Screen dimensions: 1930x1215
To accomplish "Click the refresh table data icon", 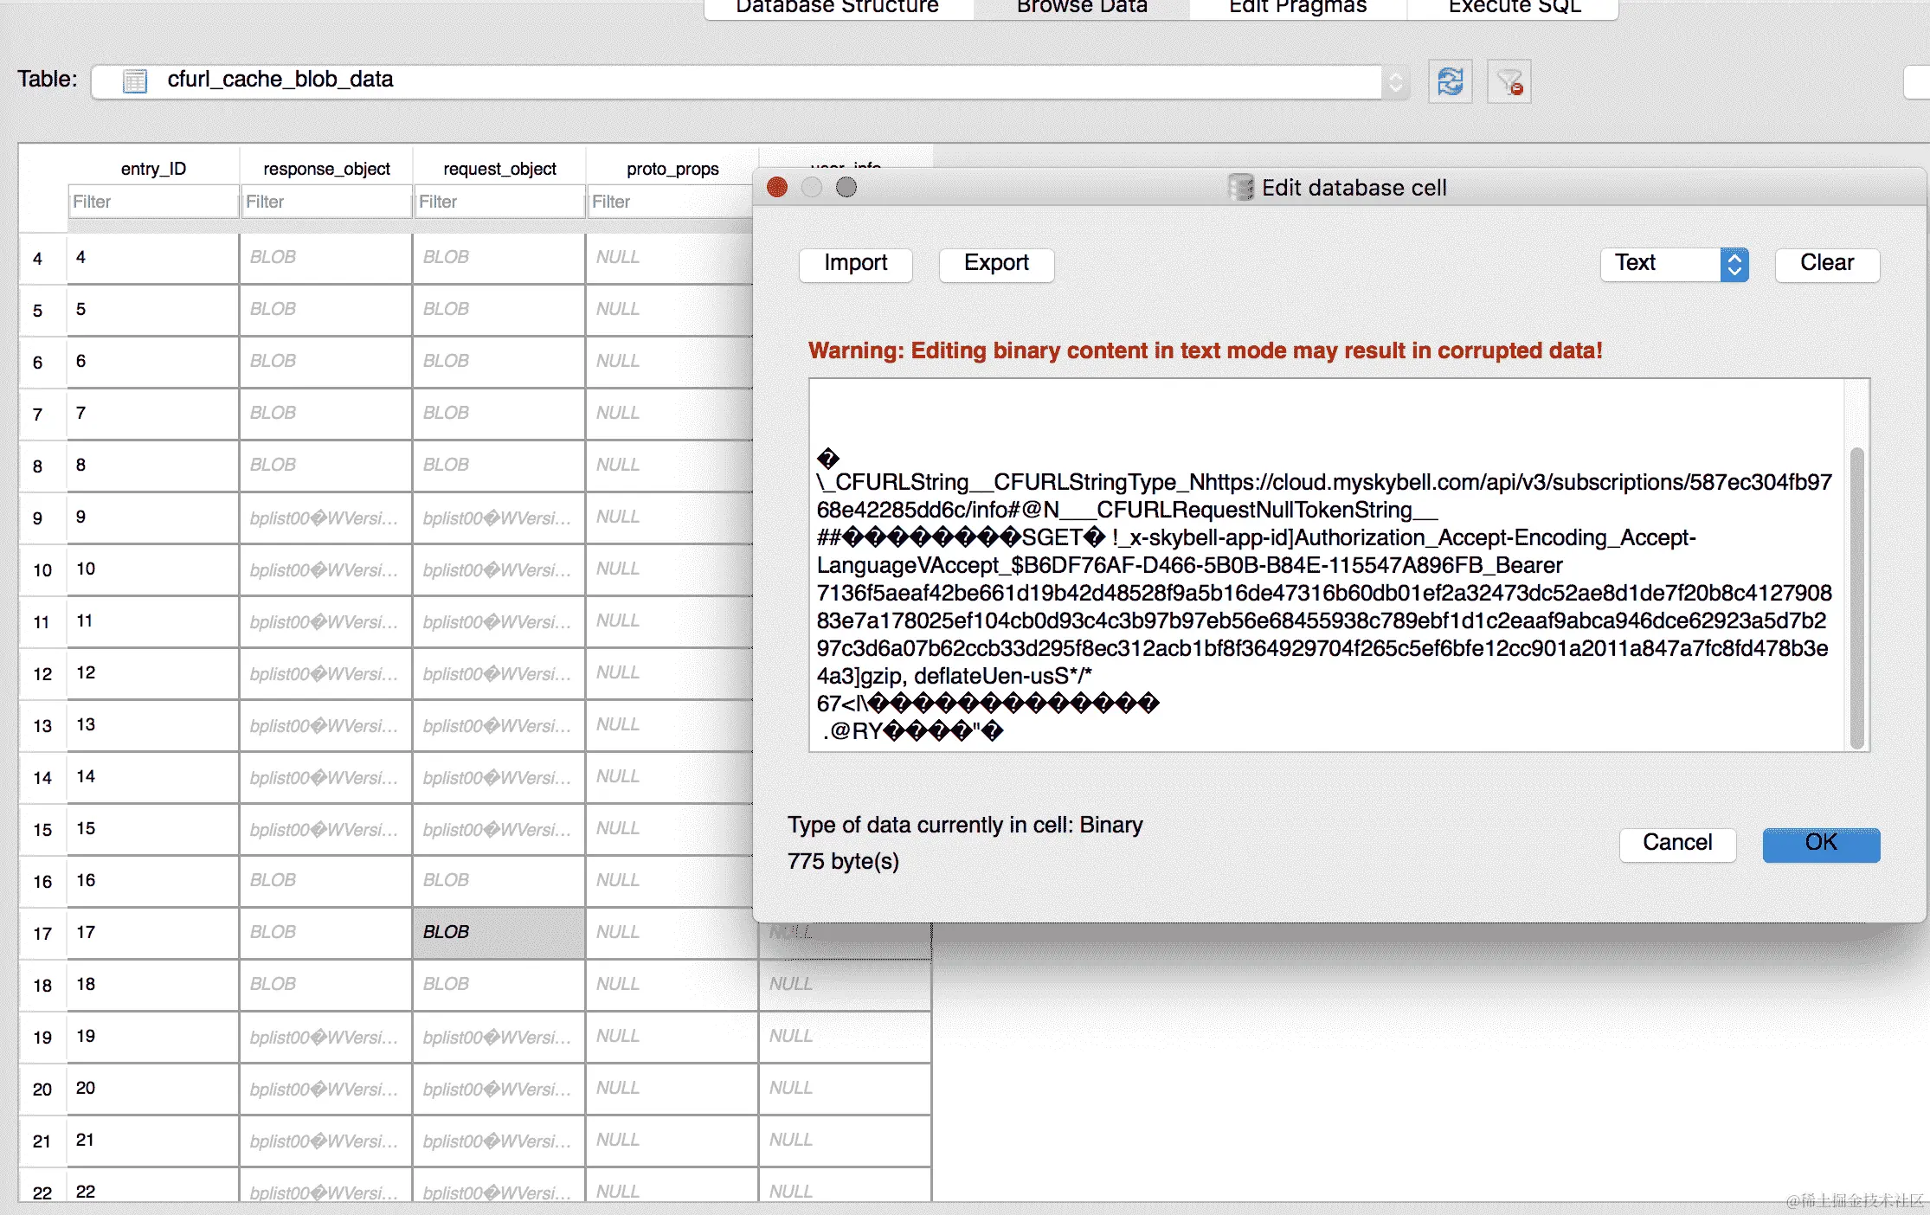I will tap(1450, 81).
